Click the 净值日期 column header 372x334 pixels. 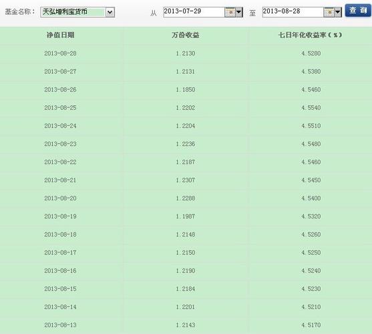pos(61,35)
